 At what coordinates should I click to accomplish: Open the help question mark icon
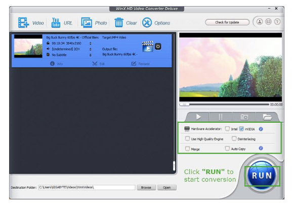click(x=277, y=22)
